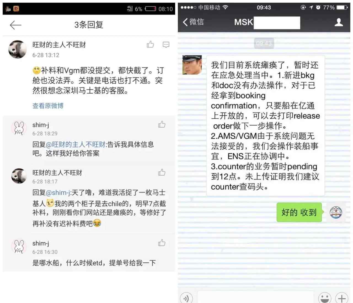
Task: Tap the voice input icon in chat
Action: (186, 298)
